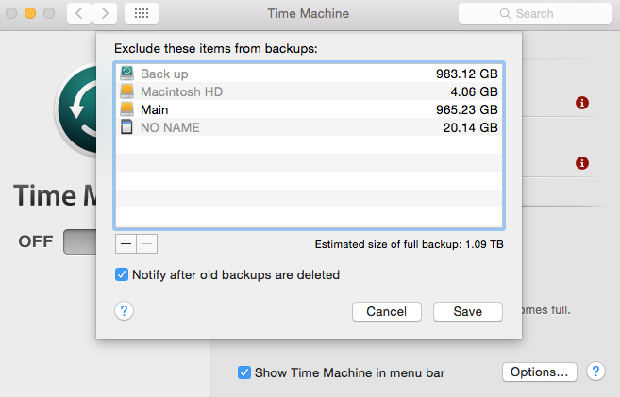Click the minus button to remove exclusion
The image size is (620, 397).
(146, 243)
